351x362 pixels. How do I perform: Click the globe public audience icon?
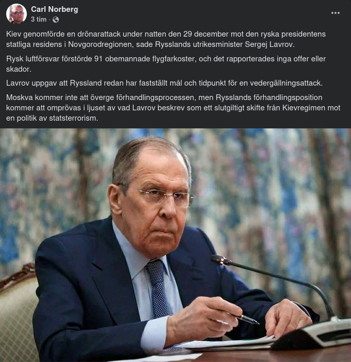(x=56, y=20)
